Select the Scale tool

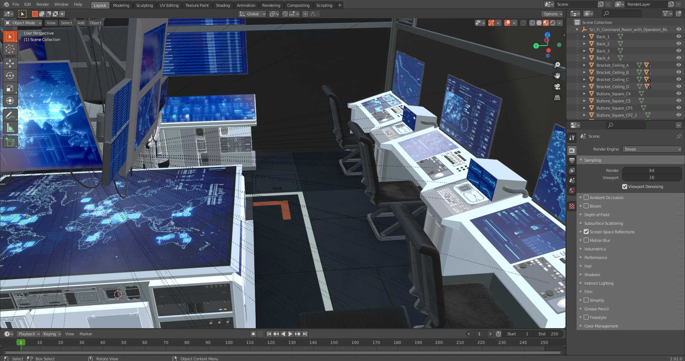(x=10, y=88)
